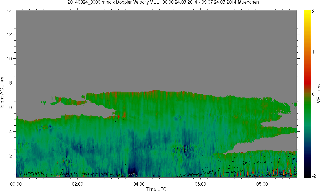Click the colorbar top value '2'
This screenshot has width=320, height=191.
314,12
